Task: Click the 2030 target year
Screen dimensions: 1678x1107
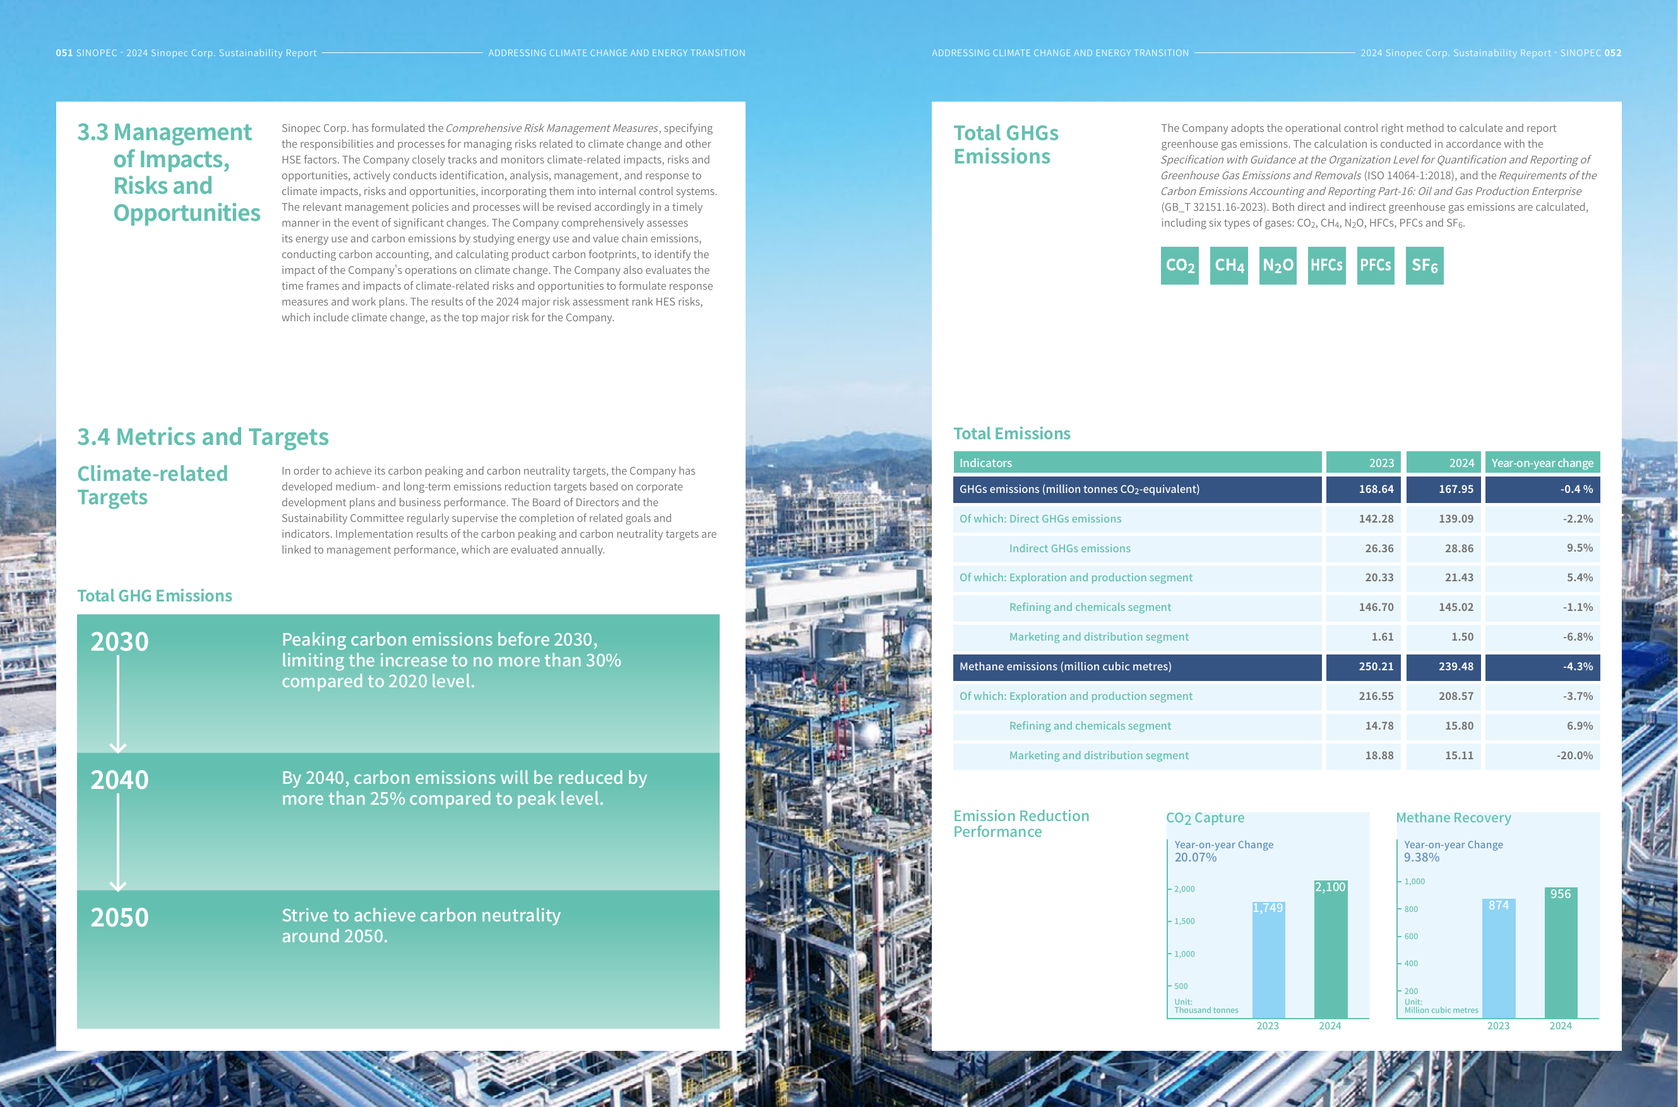Action: point(119,642)
